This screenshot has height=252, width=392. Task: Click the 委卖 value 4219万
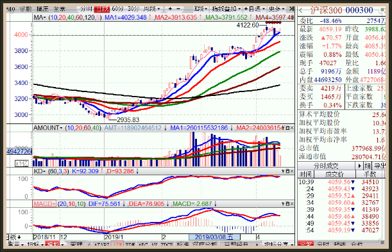click(331, 88)
